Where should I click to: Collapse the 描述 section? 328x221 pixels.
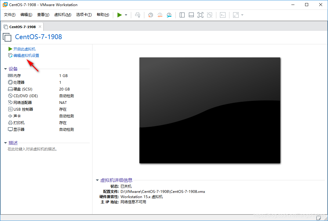coord(5,143)
